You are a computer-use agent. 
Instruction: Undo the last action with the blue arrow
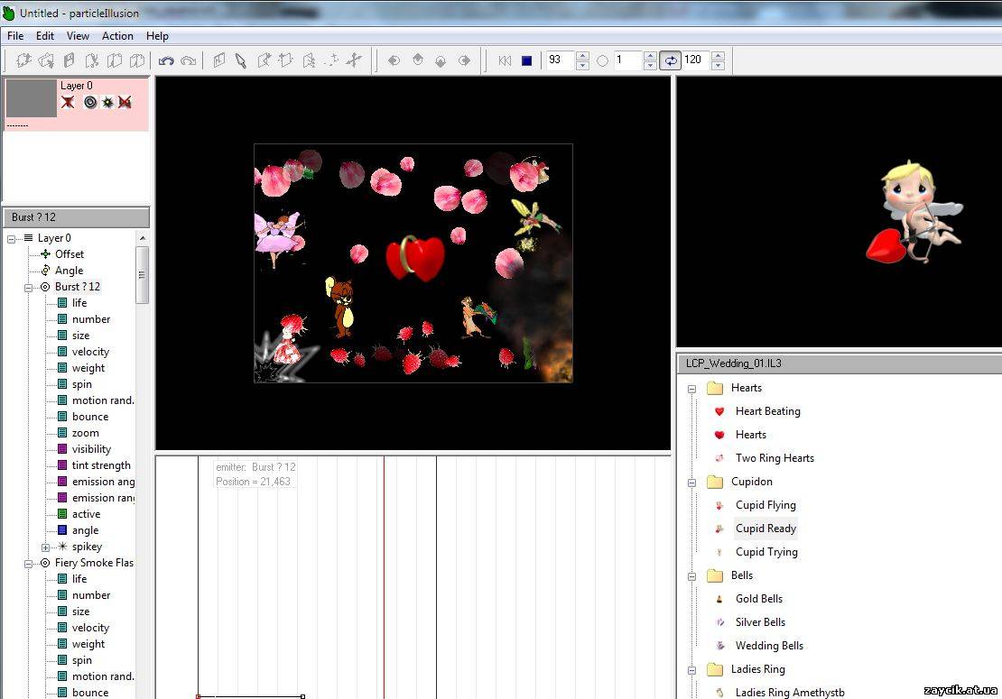pyautogui.click(x=166, y=60)
